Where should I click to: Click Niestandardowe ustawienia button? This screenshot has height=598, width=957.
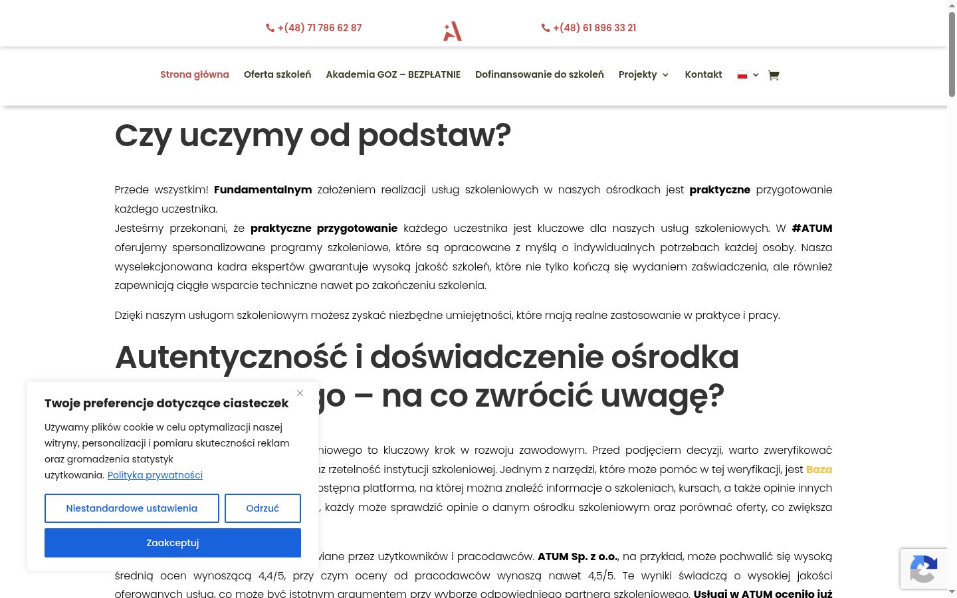click(132, 508)
